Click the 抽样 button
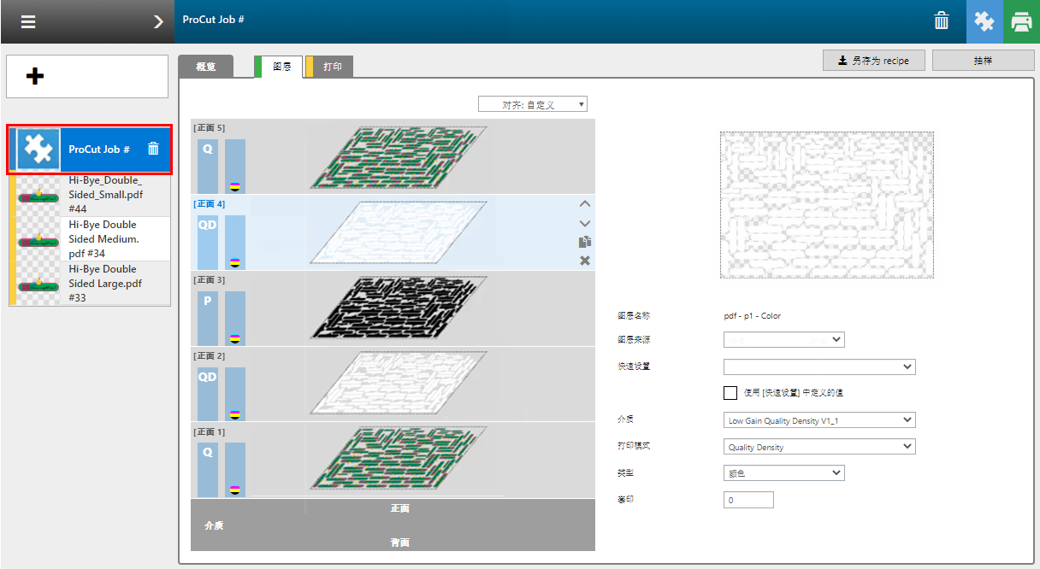Image resolution: width=1040 pixels, height=569 pixels. click(983, 61)
